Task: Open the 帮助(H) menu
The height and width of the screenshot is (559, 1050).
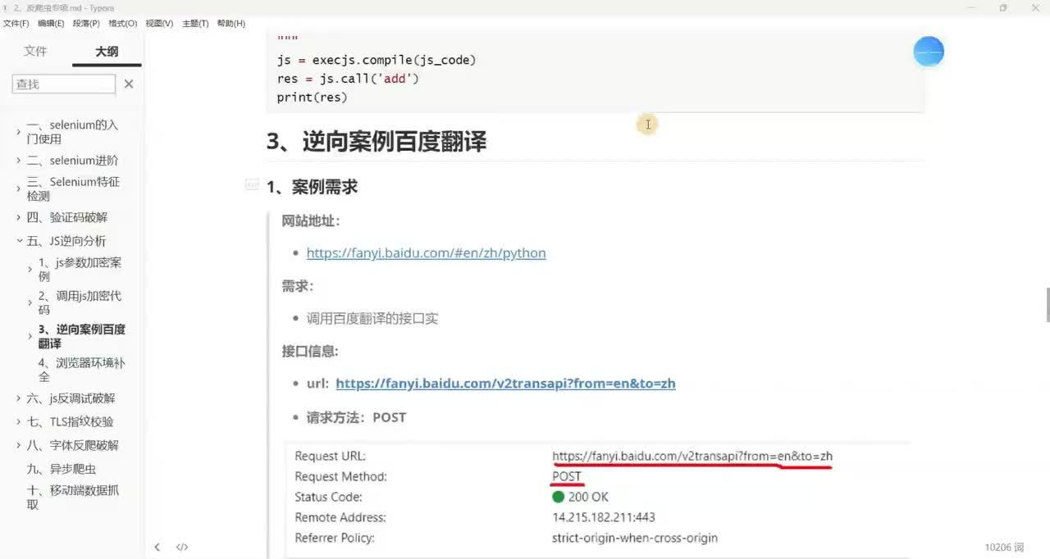Action: click(231, 24)
